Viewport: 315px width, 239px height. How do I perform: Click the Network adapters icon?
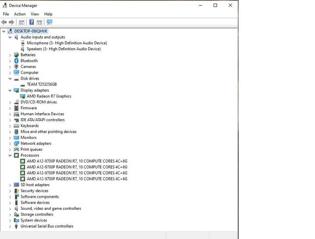click(16, 143)
